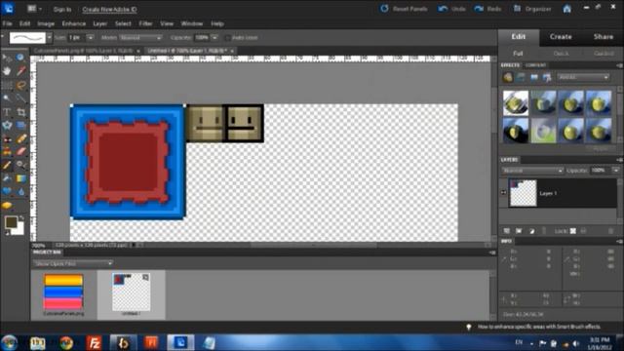Image resolution: width=624 pixels, height=351 pixels.
Task: Select the Sponge tool
Action: click(7, 206)
